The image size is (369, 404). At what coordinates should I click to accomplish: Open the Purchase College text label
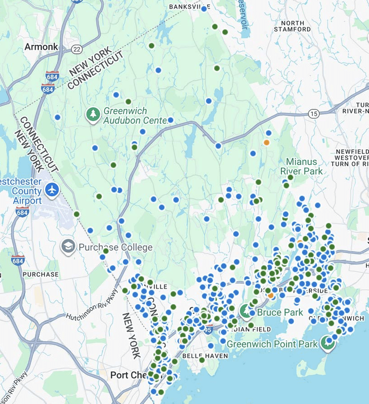click(x=115, y=247)
